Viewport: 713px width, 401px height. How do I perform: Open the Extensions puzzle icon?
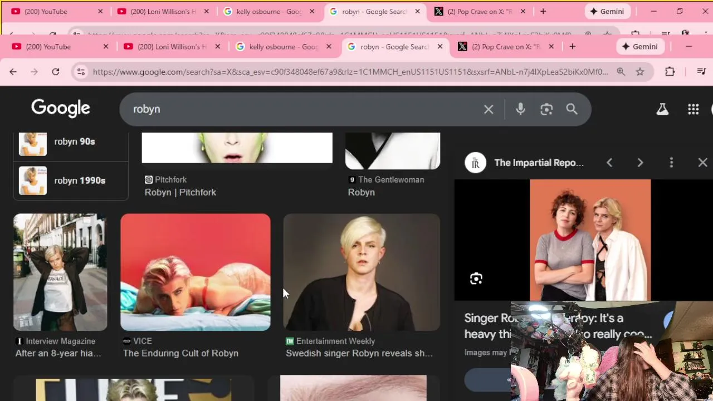(x=670, y=71)
